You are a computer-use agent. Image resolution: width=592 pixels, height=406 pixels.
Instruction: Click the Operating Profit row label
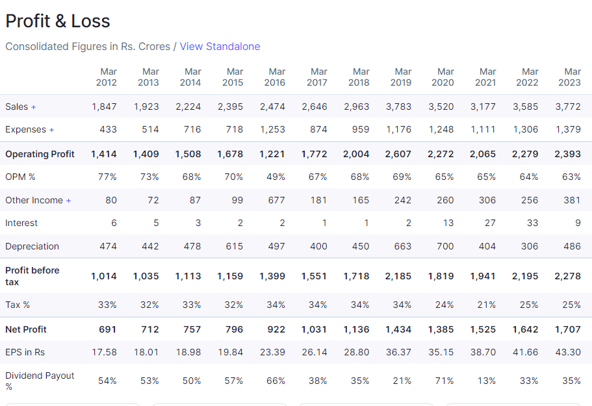40,154
